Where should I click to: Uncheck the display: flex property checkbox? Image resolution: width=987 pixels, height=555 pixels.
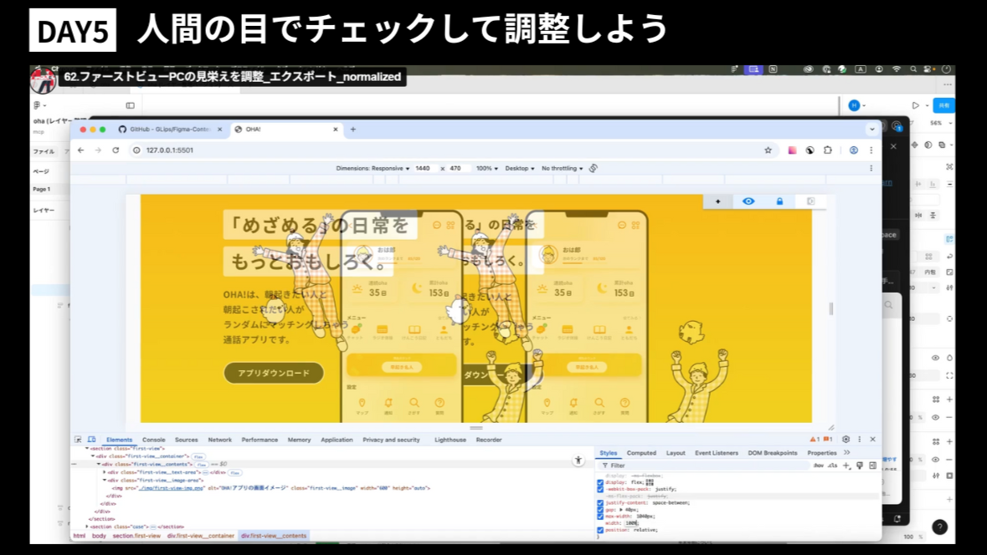(x=599, y=481)
